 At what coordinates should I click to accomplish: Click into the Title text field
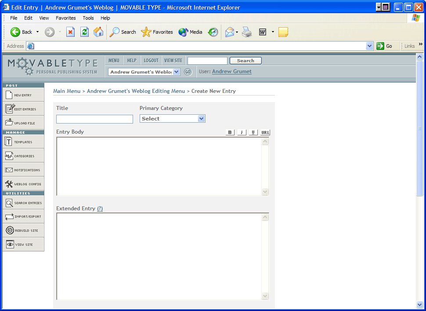tap(94, 119)
